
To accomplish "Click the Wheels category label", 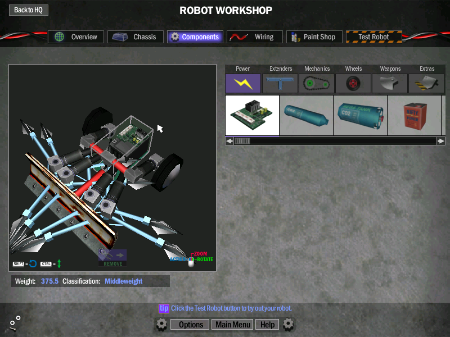I will pyautogui.click(x=354, y=69).
